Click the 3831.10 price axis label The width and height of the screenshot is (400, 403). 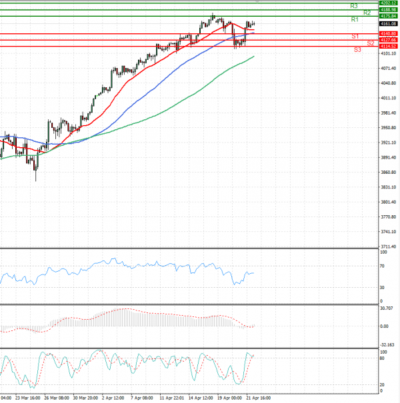pos(388,187)
